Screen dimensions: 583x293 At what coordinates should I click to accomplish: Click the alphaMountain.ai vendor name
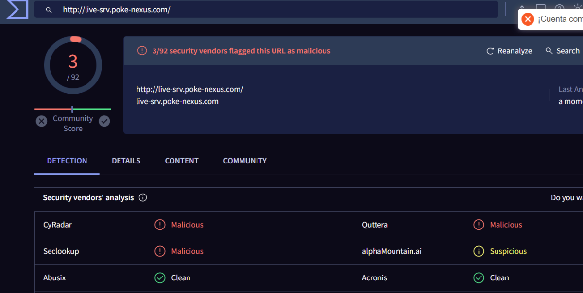[x=391, y=251]
